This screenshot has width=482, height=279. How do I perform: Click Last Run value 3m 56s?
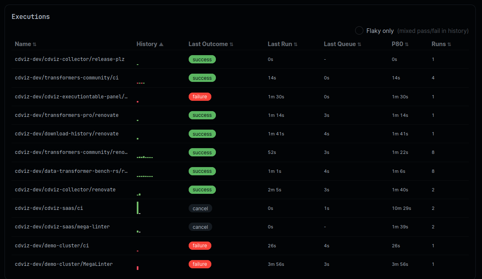276,264
